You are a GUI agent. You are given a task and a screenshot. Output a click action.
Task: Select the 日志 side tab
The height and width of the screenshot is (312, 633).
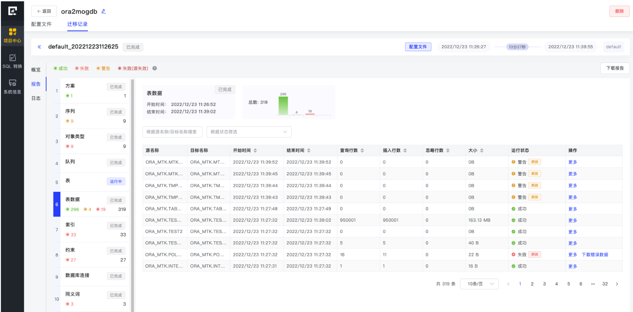pyautogui.click(x=36, y=99)
